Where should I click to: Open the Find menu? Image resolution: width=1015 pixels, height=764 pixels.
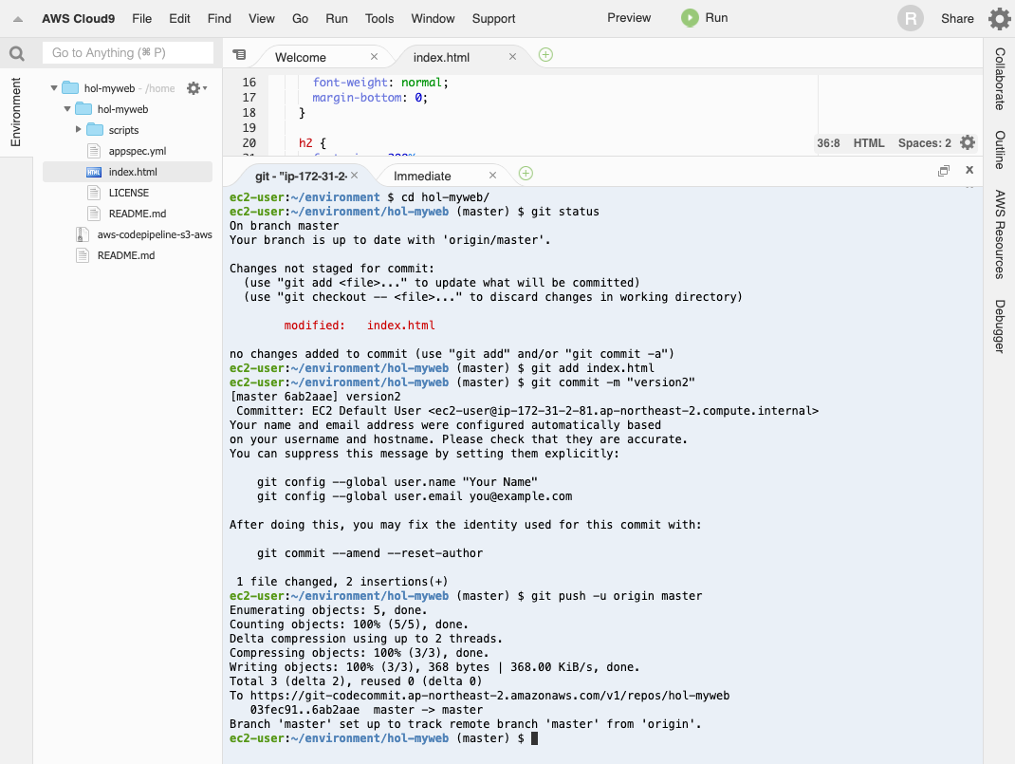coord(219,19)
